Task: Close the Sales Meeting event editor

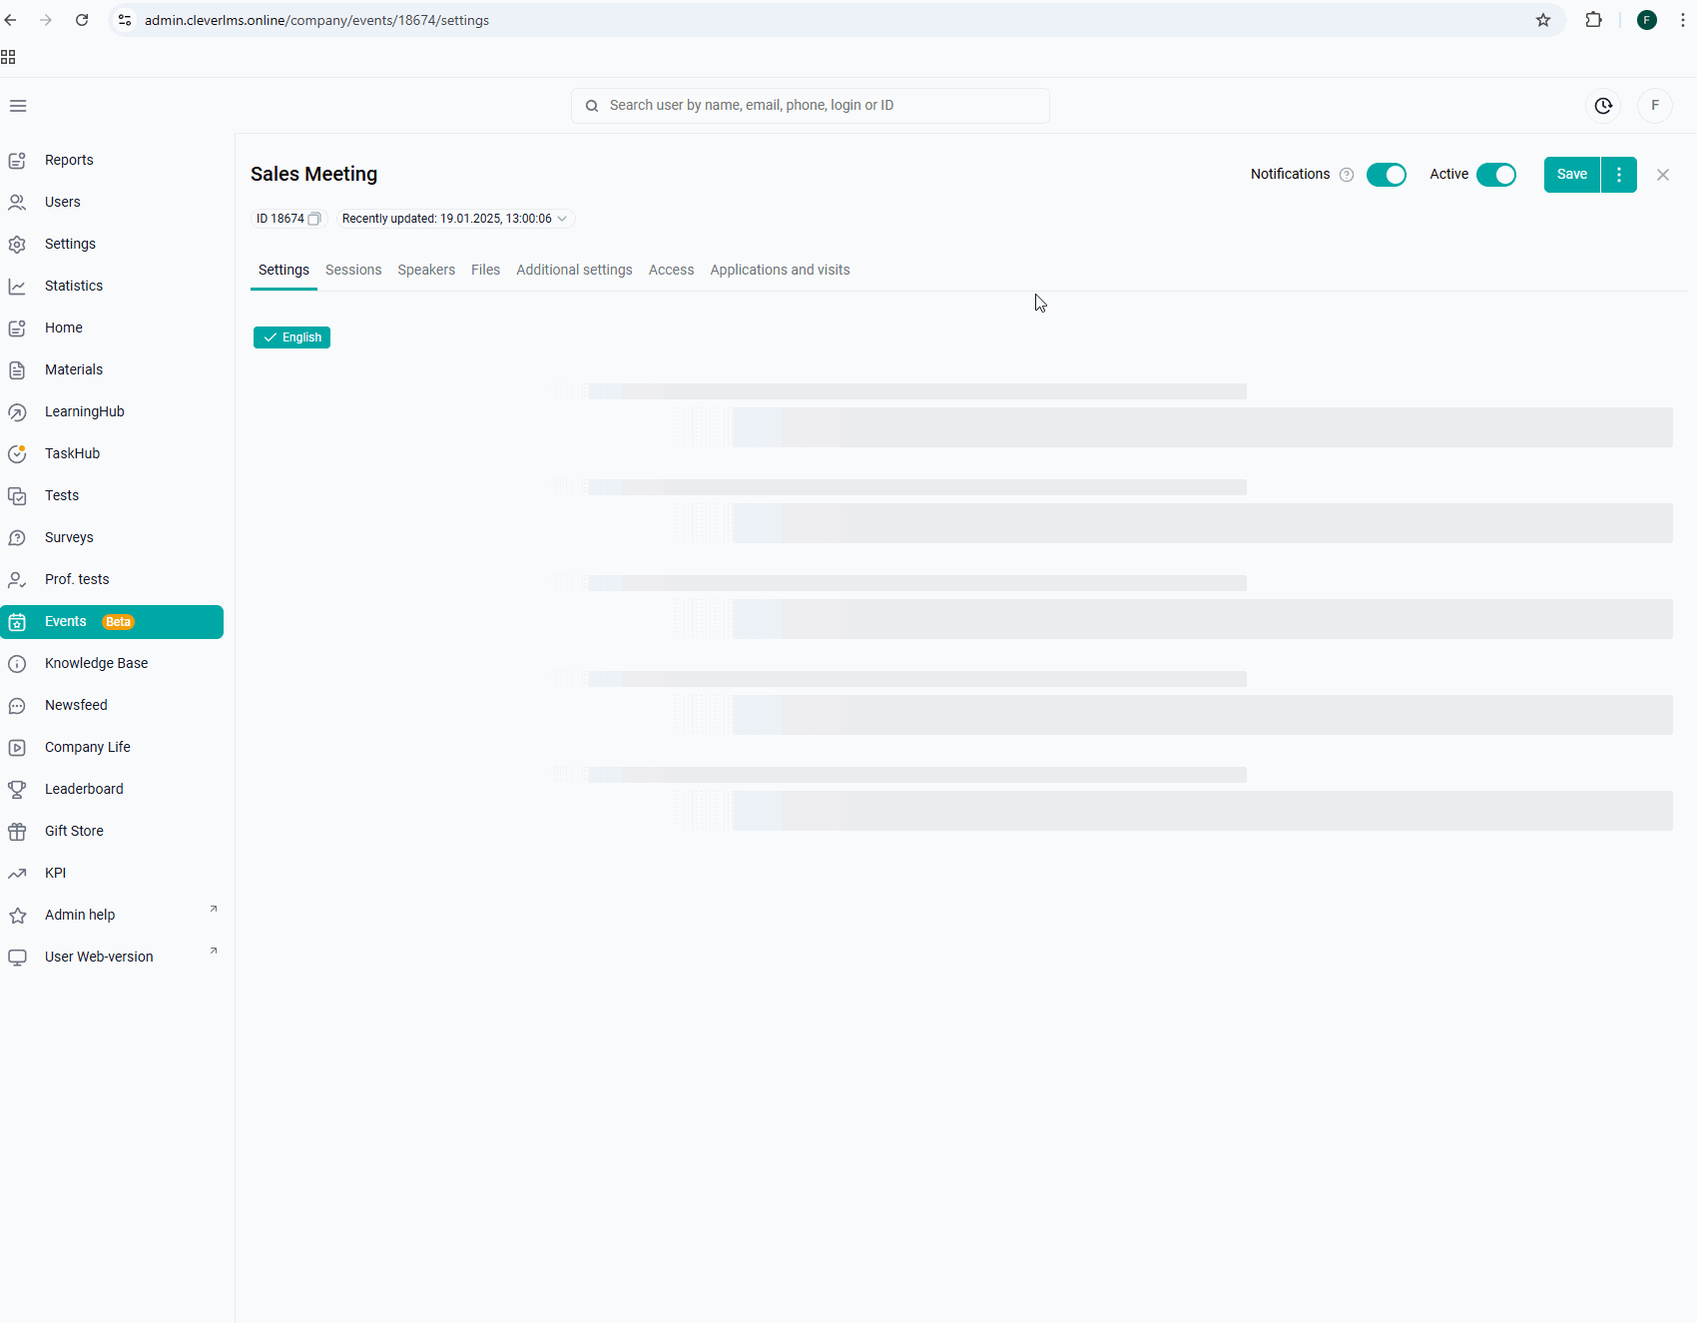Action: click(1663, 175)
